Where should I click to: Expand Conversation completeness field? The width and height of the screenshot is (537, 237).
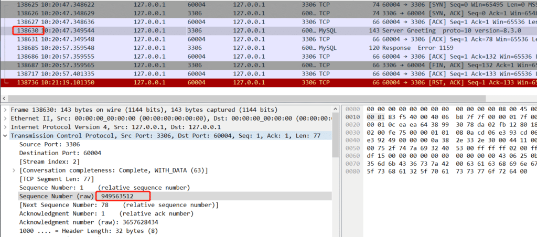pyautogui.click(x=14, y=170)
